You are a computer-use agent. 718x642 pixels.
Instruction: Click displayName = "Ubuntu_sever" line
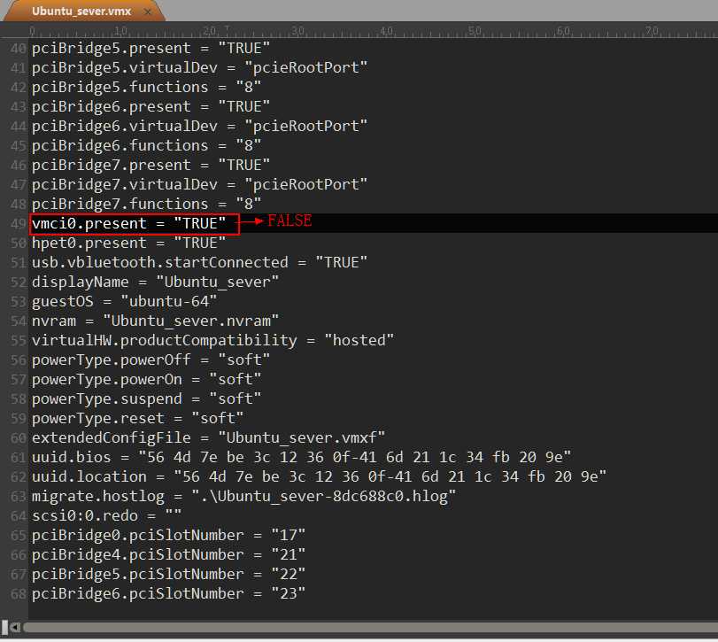pyautogui.click(x=155, y=282)
